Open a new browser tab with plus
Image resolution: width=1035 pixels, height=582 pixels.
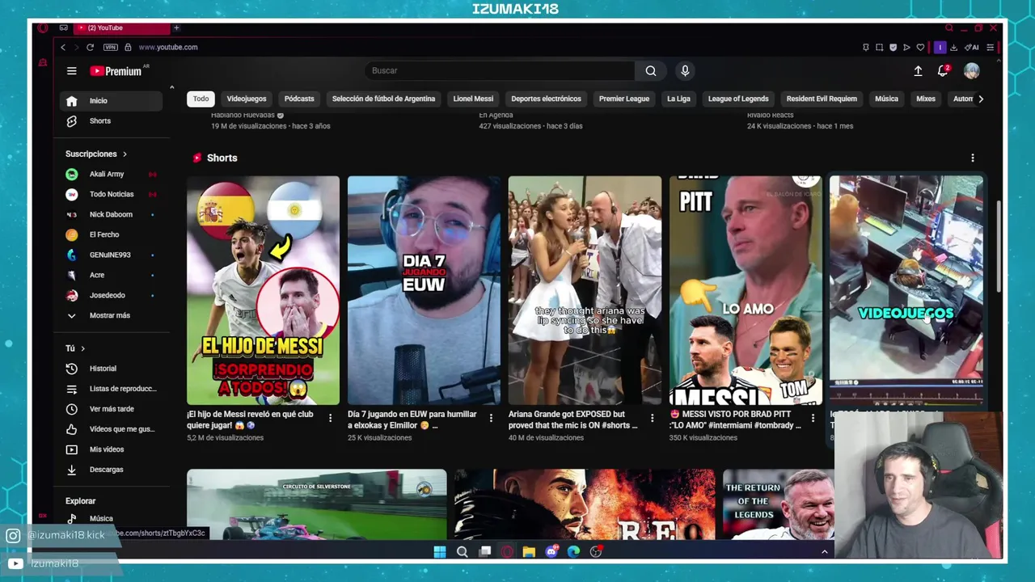(x=176, y=27)
